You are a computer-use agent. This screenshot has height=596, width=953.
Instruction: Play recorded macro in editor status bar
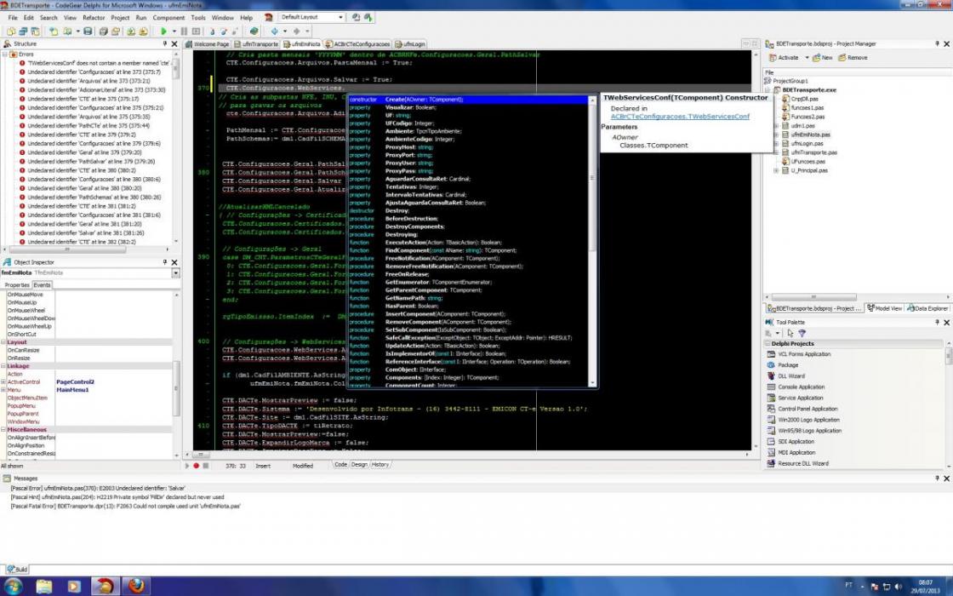pyautogui.click(x=187, y=466)
